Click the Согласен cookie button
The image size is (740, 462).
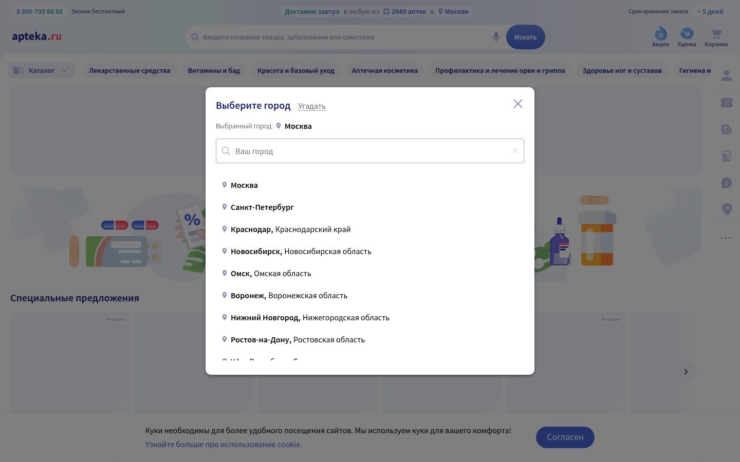pyautogui.click(x=565, y=437)
